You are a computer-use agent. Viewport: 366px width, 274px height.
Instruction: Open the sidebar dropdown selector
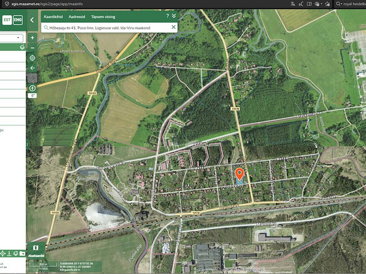(x=12, y=38)
